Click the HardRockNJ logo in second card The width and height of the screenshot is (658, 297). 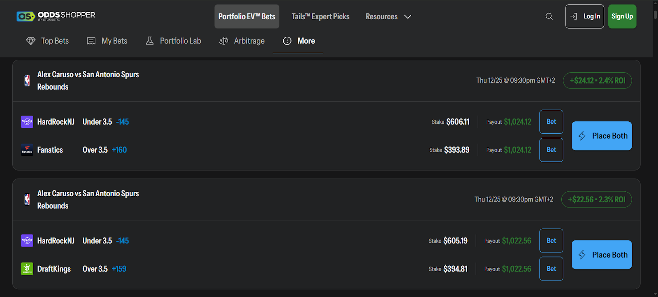click(x=27, y=241)
